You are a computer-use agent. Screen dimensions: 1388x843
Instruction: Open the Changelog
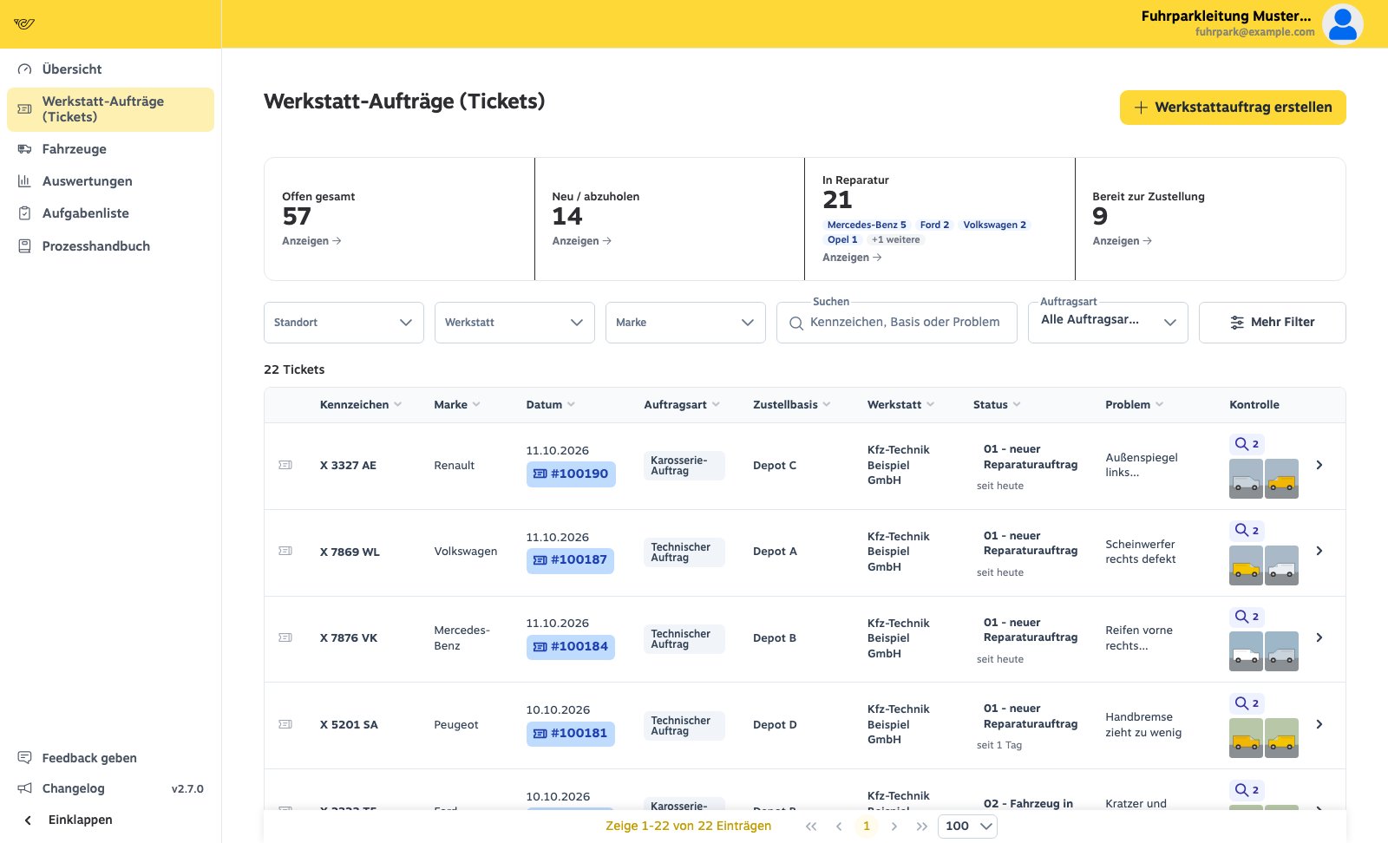pos(110,788)
